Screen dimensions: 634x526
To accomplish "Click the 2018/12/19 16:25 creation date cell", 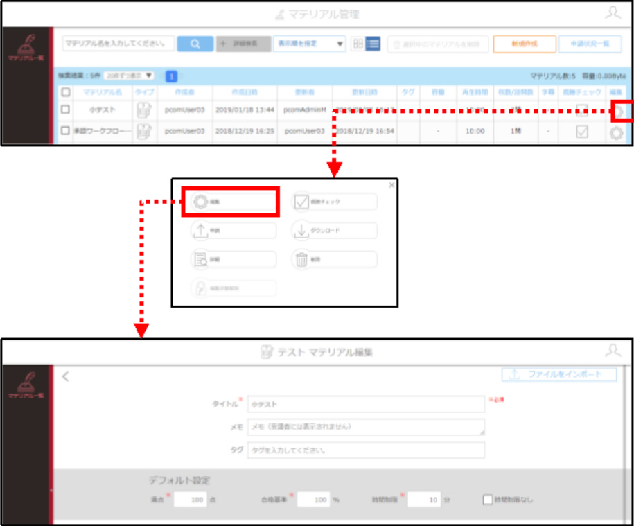I will pos(245,131).
